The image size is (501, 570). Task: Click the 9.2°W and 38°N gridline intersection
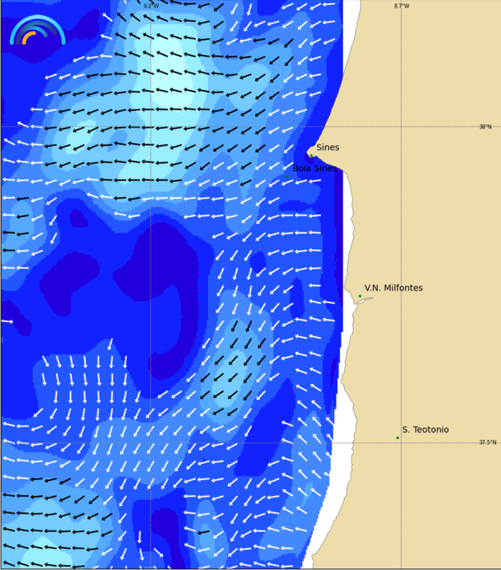click(x=150, y=127)
